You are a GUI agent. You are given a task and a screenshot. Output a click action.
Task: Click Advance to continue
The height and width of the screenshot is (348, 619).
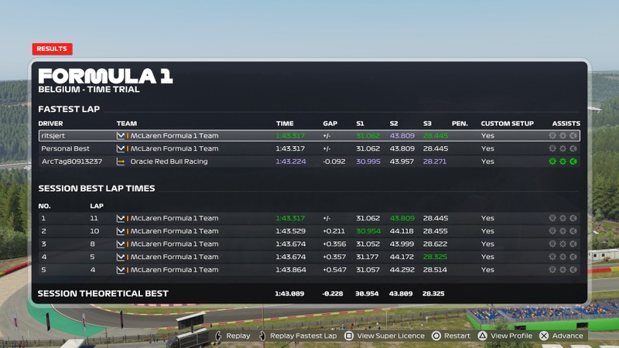(562, 336)
